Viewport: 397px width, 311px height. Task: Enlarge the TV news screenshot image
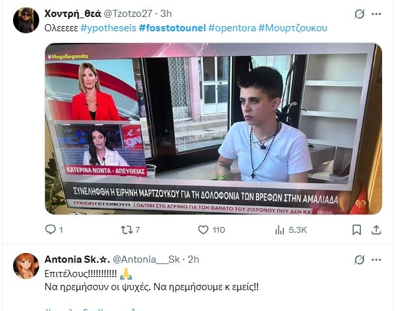pos(214,128)
